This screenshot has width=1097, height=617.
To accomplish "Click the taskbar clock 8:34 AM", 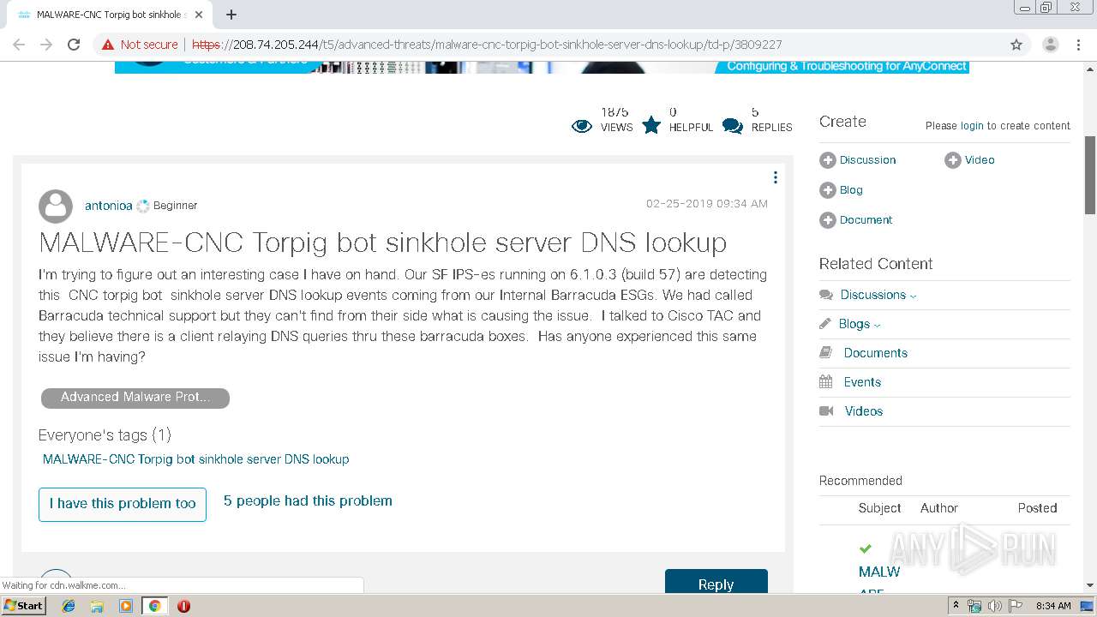I will click(1053, 606).
